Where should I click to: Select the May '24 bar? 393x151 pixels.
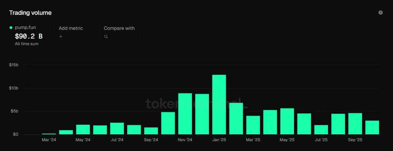[x=83, y=129]
